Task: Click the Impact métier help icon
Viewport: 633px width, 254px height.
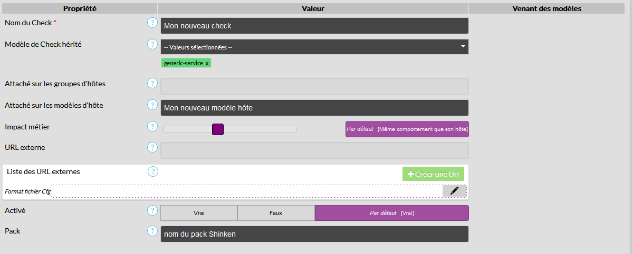Action: [x=152, y=127]
